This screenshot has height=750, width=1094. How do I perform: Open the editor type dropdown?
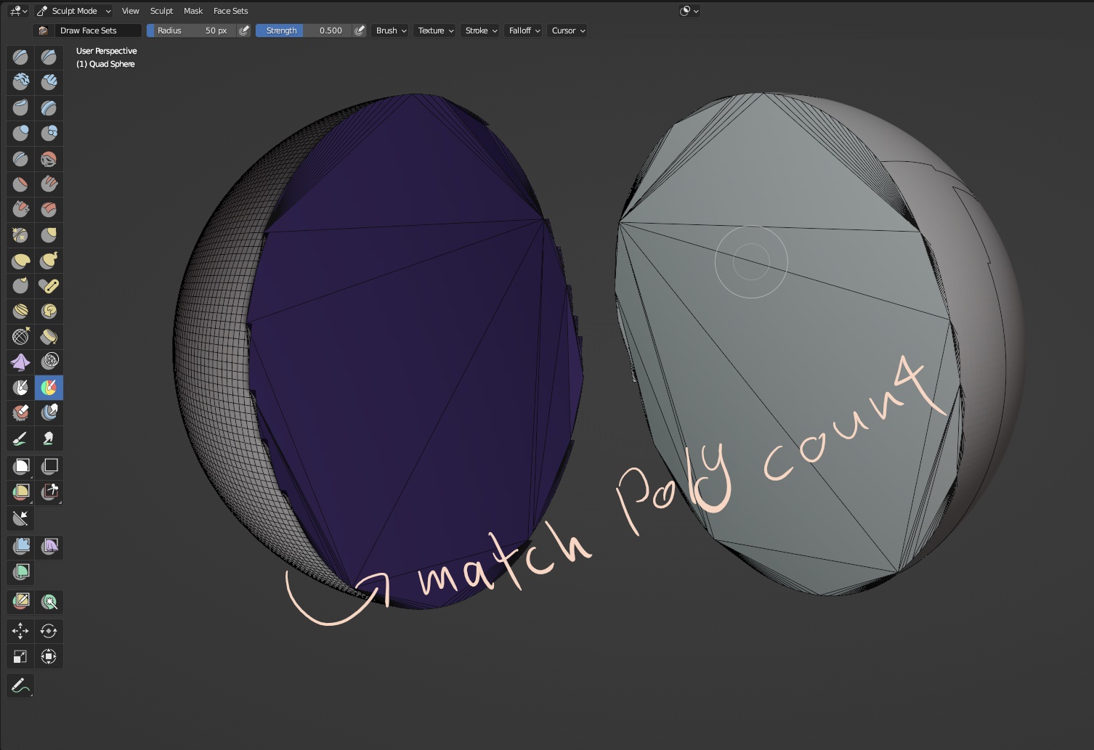click(x=18, y=11)
